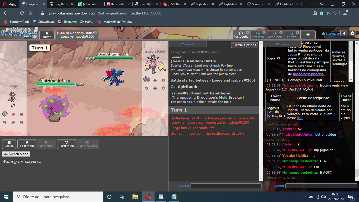Add page to bookmarks heart icon
This screenshot has width=359, height=202.
click(335, 13)
